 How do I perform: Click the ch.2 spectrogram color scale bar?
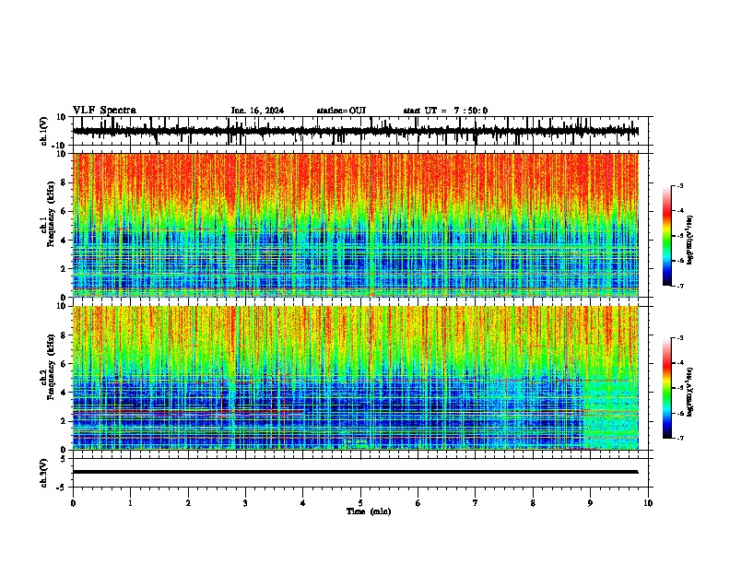[x=667, y=388]
